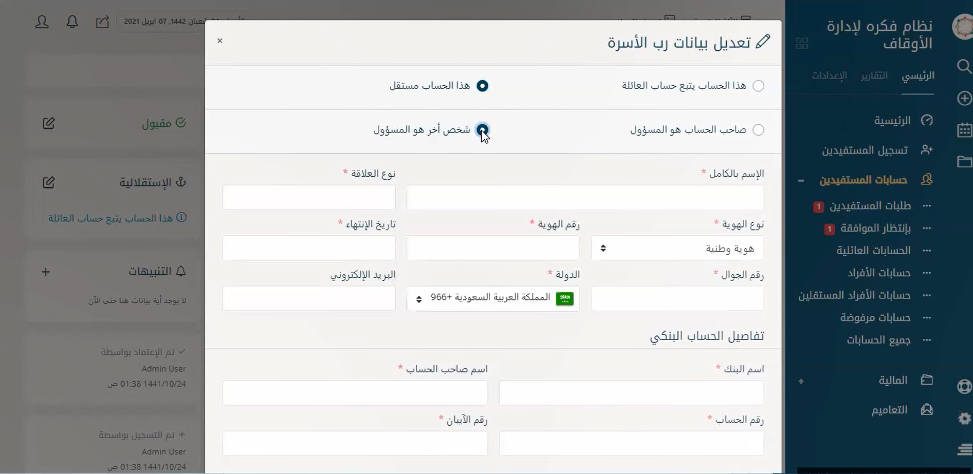This screenshot has height=474, width=973.
Task: Collapse the حسابات المستفيدين menu section
Action: [x=801, y=180]
